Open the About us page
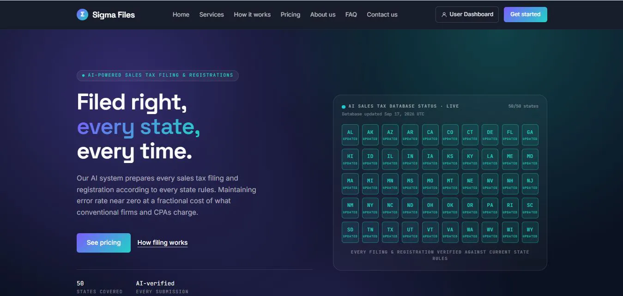Screen dimensions: 623x296 point(323,15)
